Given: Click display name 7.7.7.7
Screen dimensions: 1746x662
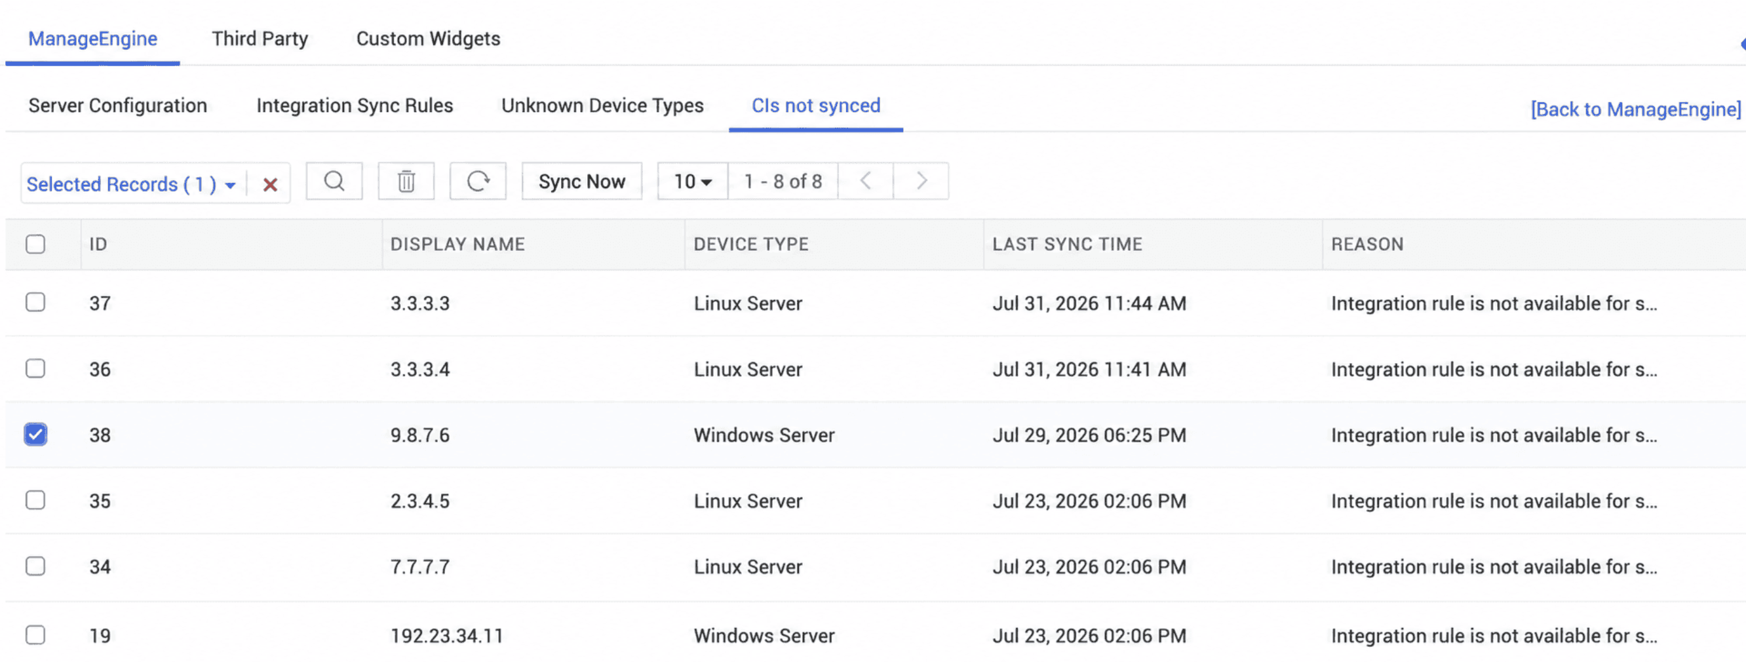Looking at the screenshot, I should pos(420,567).
